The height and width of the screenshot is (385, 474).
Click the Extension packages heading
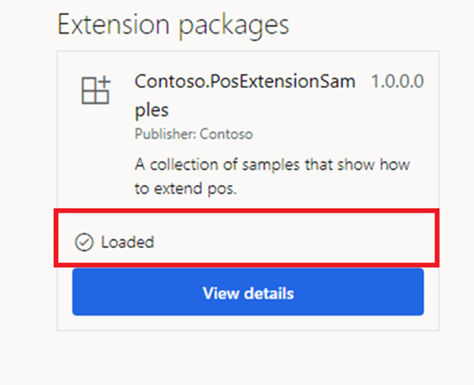coord(173,26)
